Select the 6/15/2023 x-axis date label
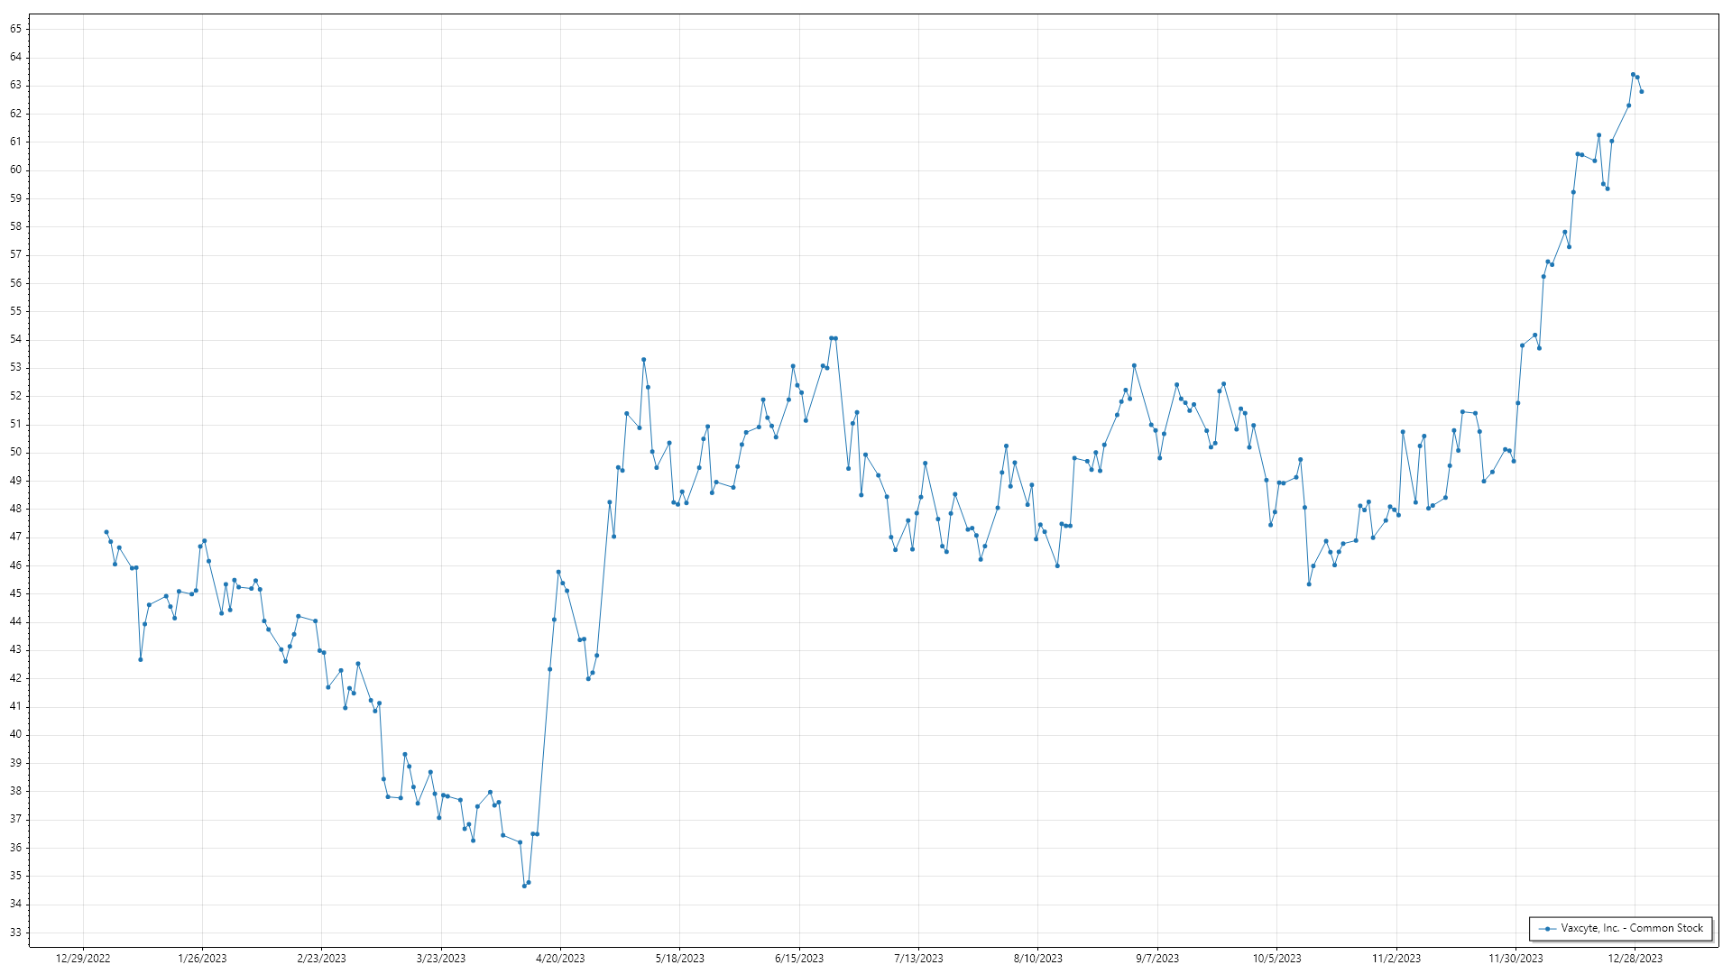 coord(799,959)
